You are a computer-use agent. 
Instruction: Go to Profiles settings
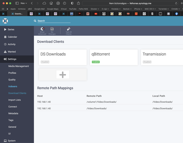(x=12, y=73)
